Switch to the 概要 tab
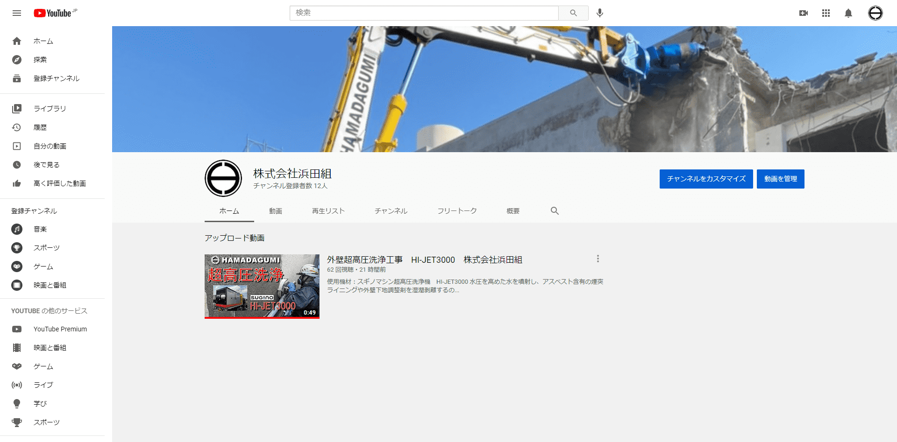The width and height of the screenshot is (897, 442). 513,211
